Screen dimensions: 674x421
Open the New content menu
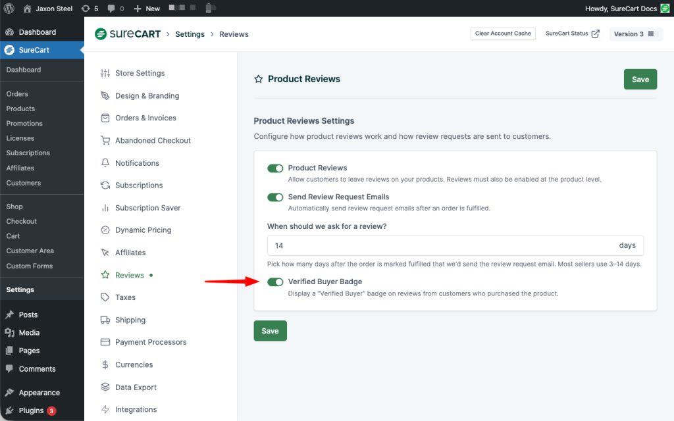147,9
